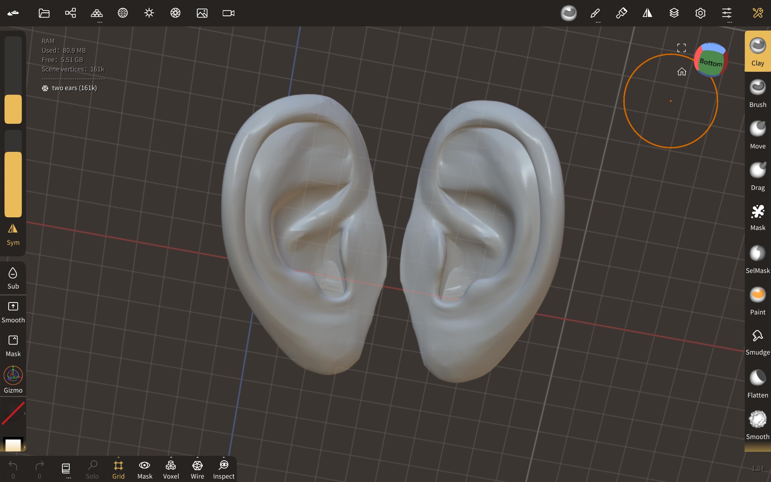Select the SelMask tool
The width and height of the screenshot is (771, 482).
coord(758,259)
